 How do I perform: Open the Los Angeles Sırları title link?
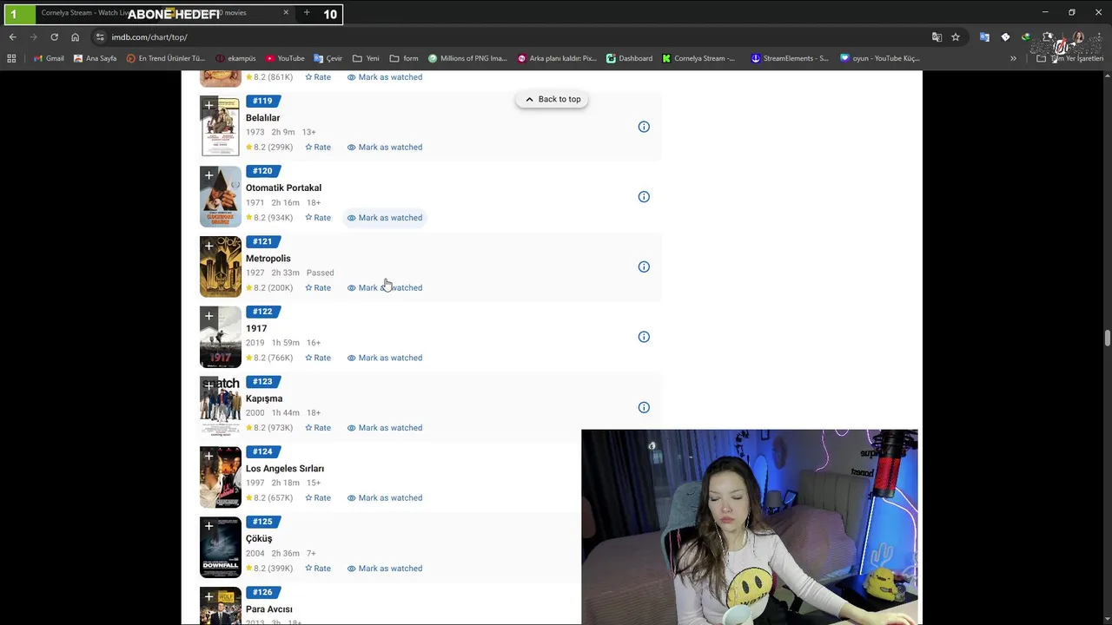coord(285,469)
